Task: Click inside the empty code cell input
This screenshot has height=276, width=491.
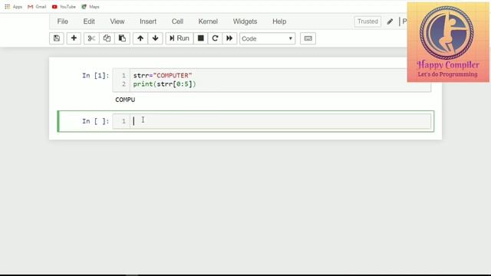Action: coord(280,121)
